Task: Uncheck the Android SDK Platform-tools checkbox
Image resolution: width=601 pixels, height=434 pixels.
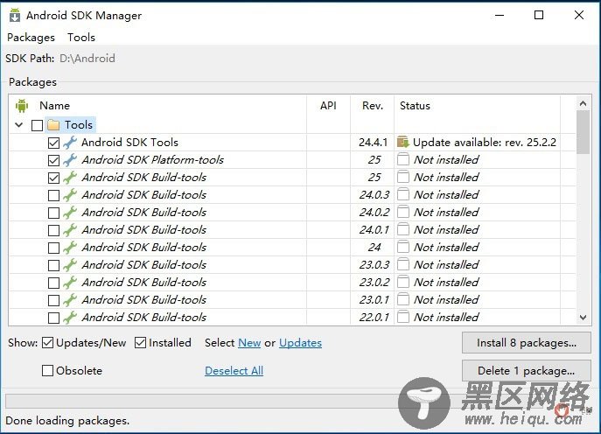Action: (x=53, y=160)
